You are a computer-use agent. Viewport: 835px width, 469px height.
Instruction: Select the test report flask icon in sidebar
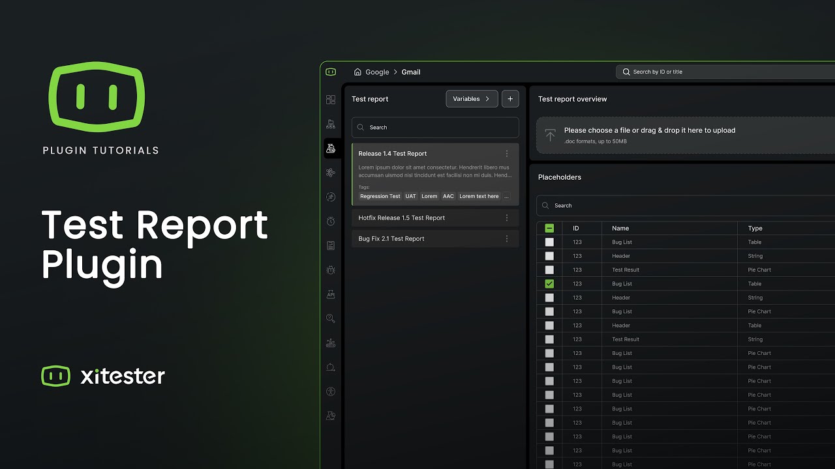pos(331,149)
